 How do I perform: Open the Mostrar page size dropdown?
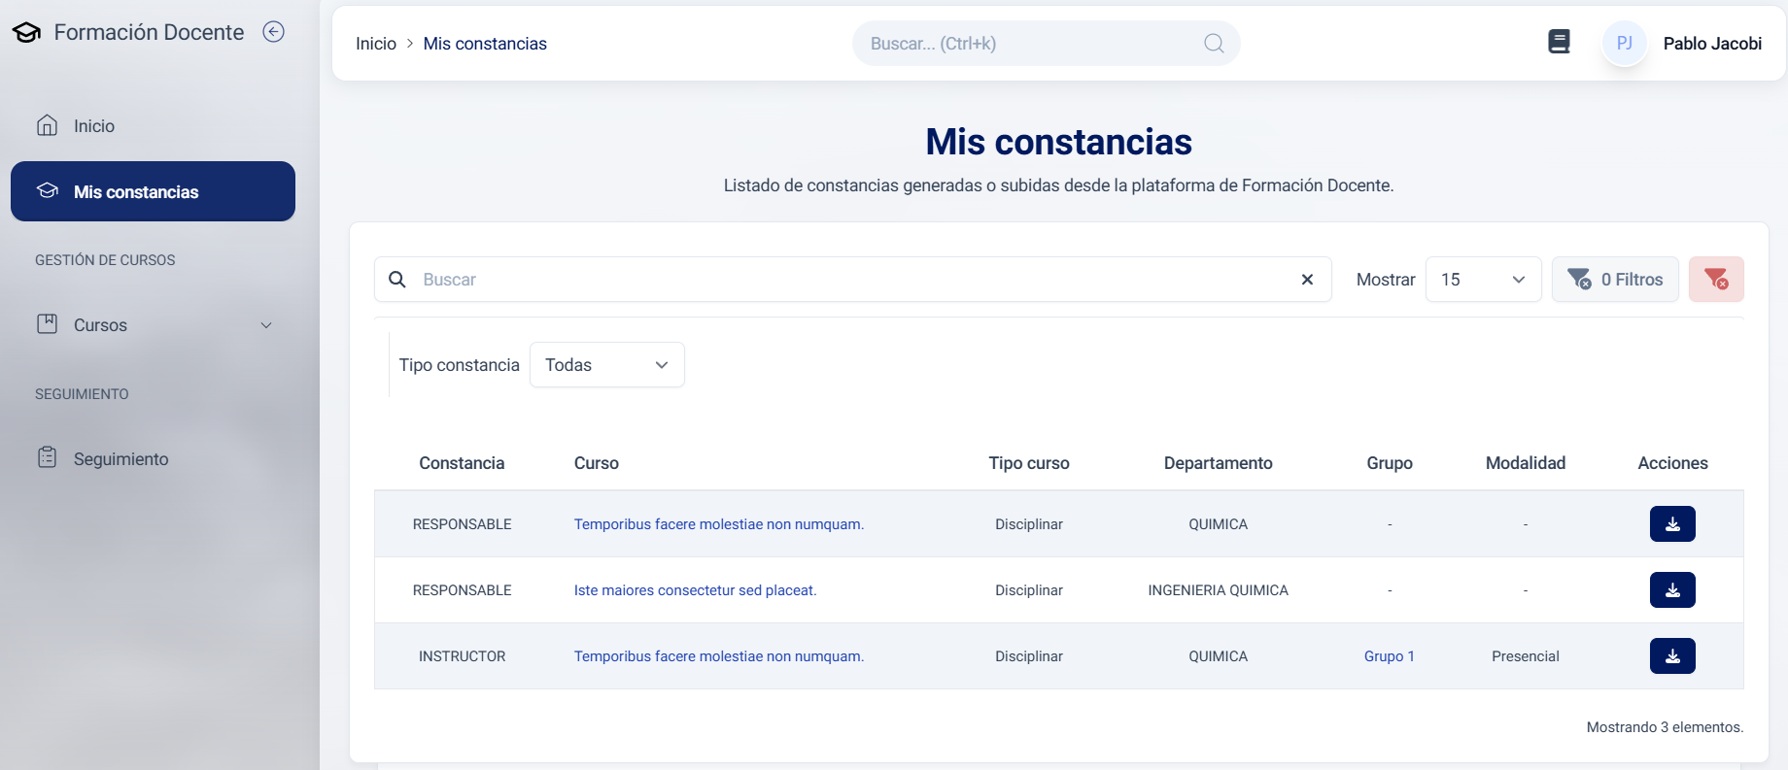pyautogui.click(x=1483, y=280)
